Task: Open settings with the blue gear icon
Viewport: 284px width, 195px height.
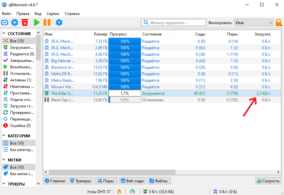Action: 59,22
